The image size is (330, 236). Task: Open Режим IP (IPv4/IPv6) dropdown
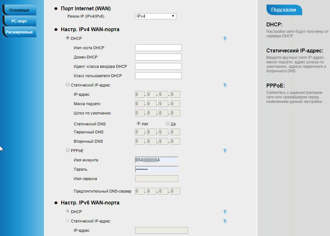pos(155,16)
